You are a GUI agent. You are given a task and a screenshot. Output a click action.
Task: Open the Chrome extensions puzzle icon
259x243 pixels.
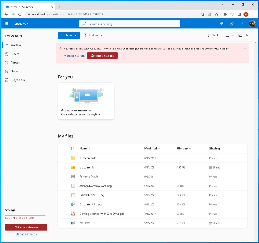pos(225,14)
